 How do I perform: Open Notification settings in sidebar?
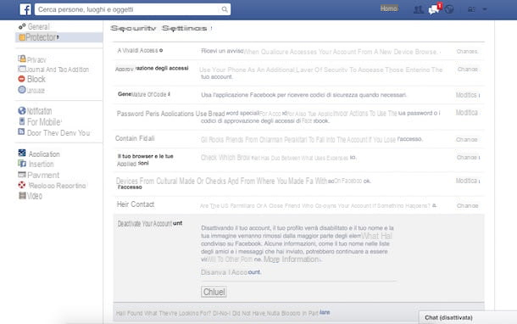39,111
